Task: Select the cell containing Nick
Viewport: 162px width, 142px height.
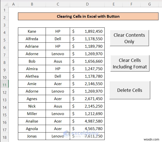Action: click(x=32, y=106)
